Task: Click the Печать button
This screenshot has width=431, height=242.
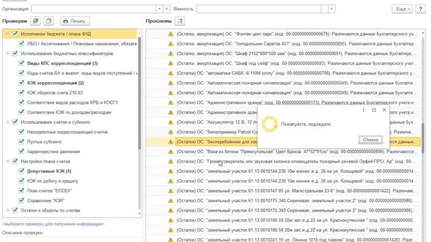Action: [75, 21]
